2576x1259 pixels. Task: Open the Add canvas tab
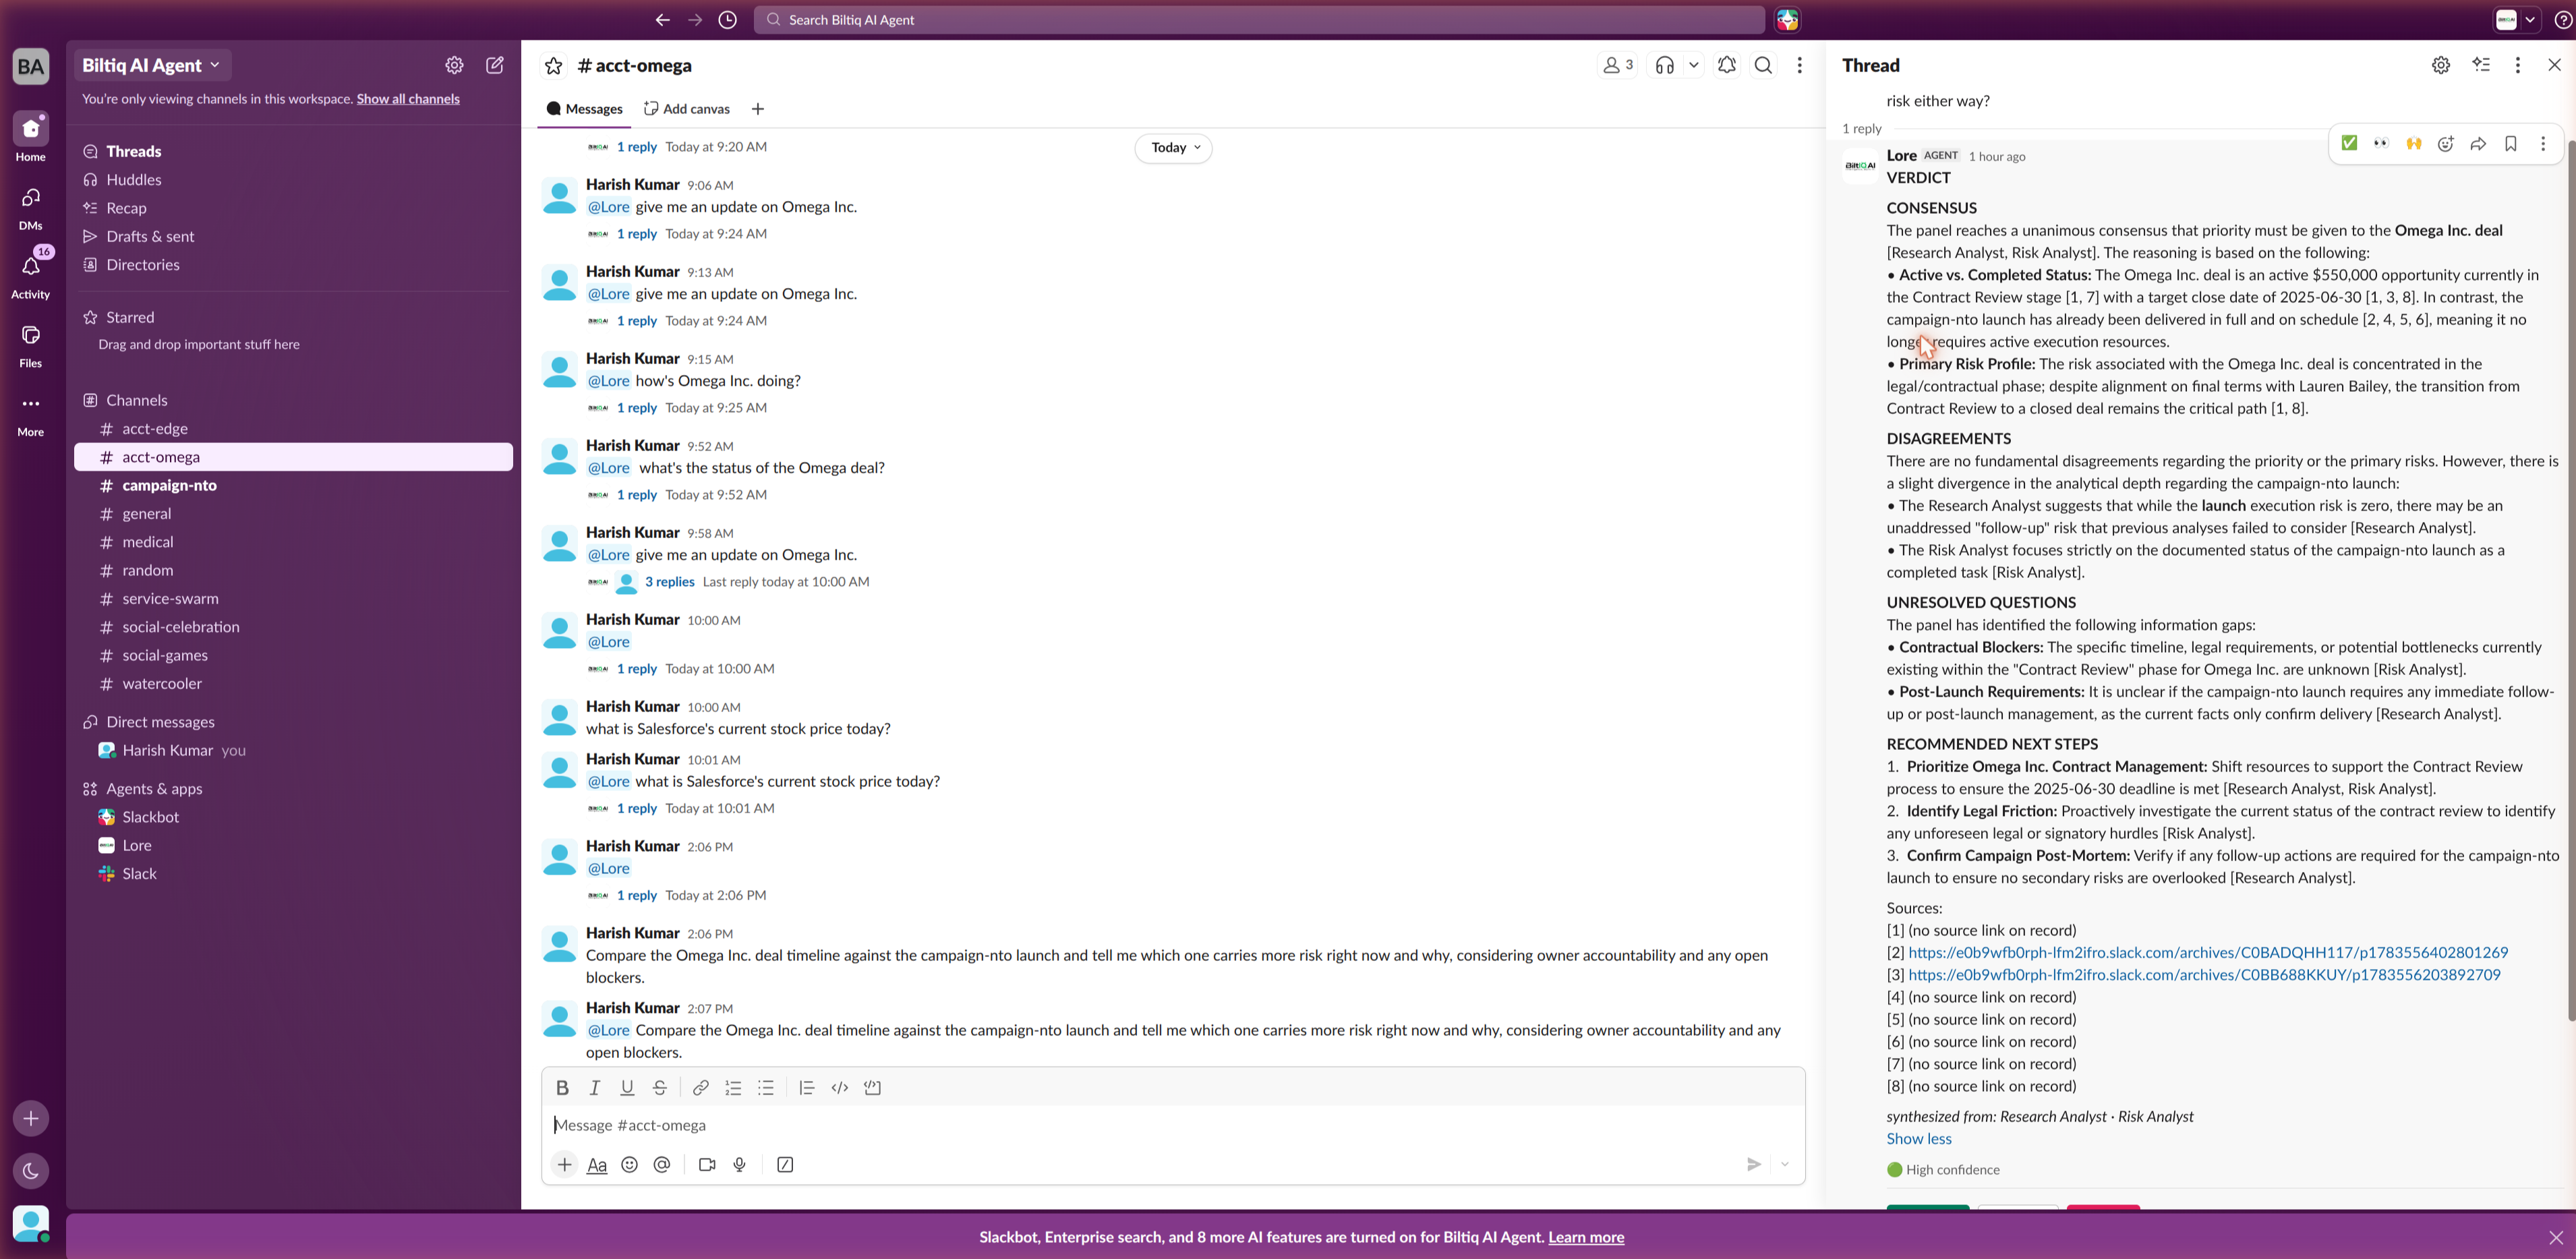point(687,109)
